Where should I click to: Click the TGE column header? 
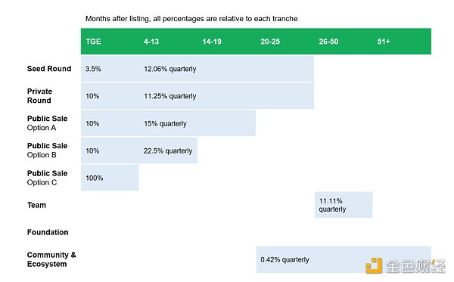[x=93, y=42]
